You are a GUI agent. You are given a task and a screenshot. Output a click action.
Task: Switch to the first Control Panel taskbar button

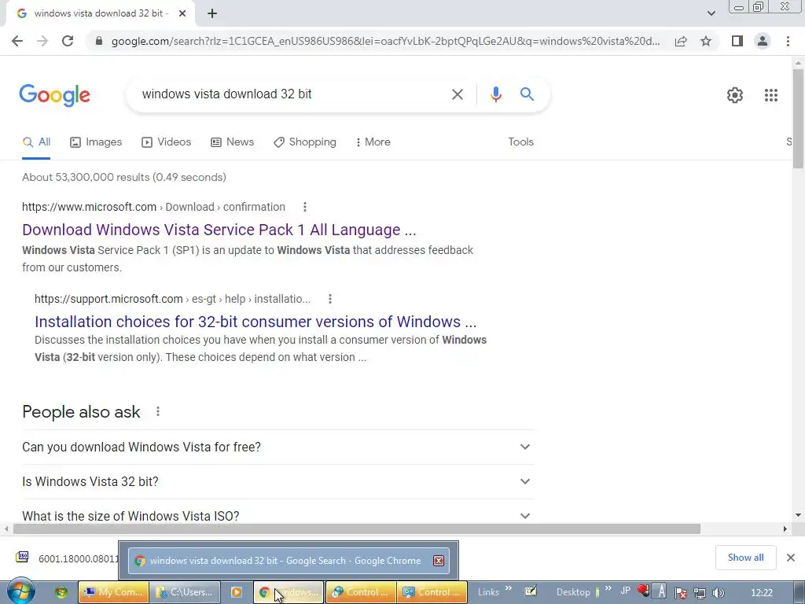tap(361, 592)
